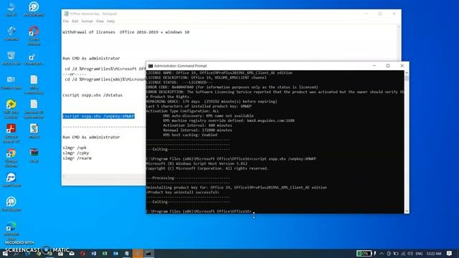Viewport: 459px width, 258px height.
Task: Open the Windows Start button
Action: [5, 253]
